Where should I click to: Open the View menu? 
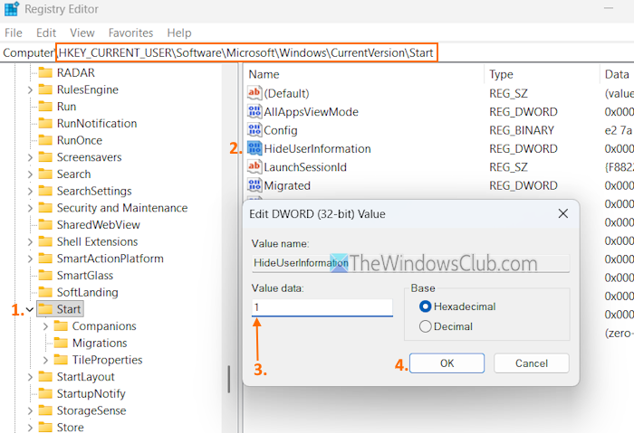click(x=82, y=33)
